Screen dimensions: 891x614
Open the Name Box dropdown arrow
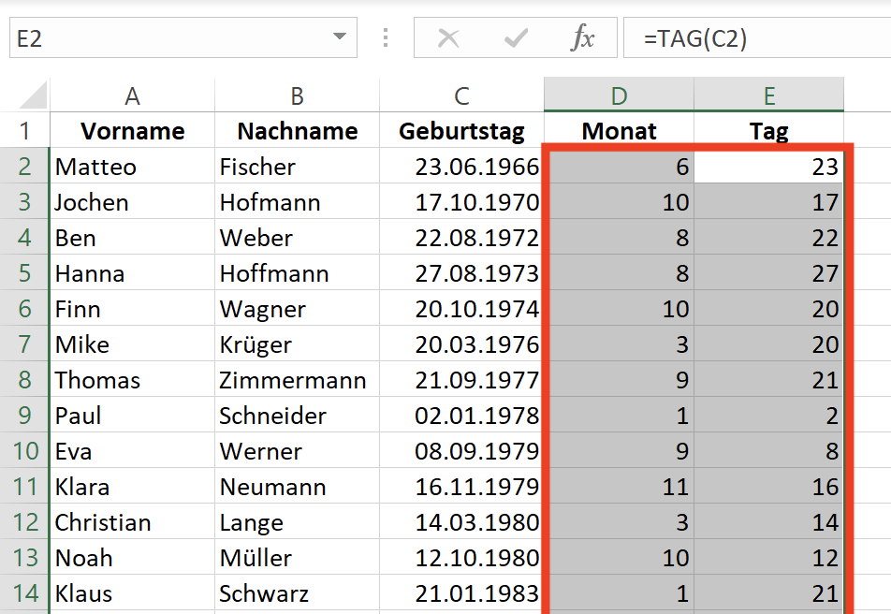340,37
